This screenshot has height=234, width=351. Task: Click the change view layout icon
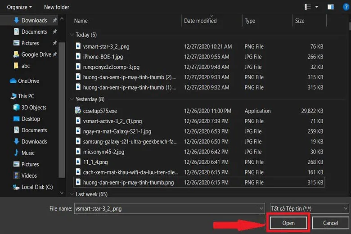tap(308, 7)
